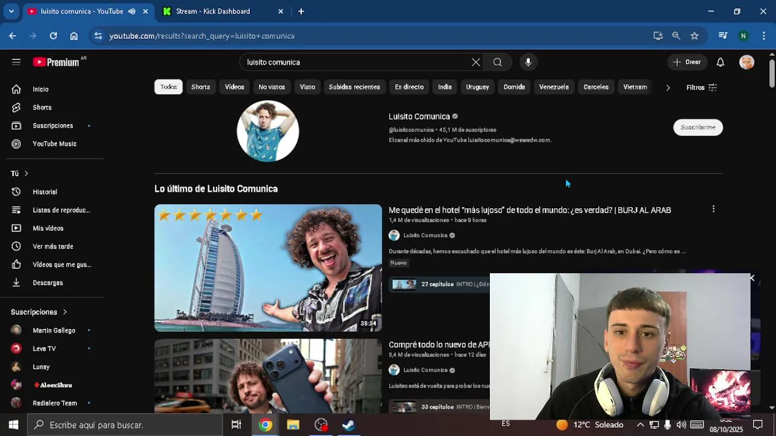
Task: Select the Vídeos filter chip
Action: (235, 87)
